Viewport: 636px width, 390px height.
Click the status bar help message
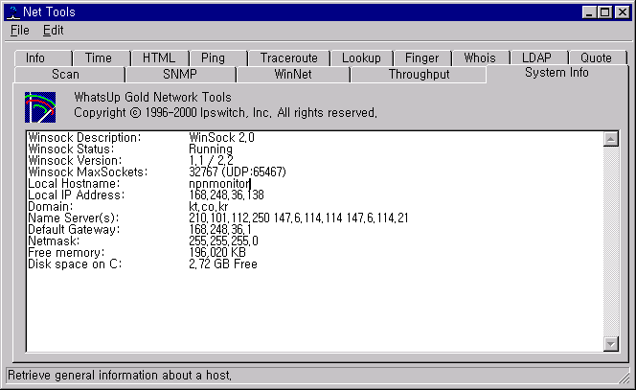(x=120, y=376)
